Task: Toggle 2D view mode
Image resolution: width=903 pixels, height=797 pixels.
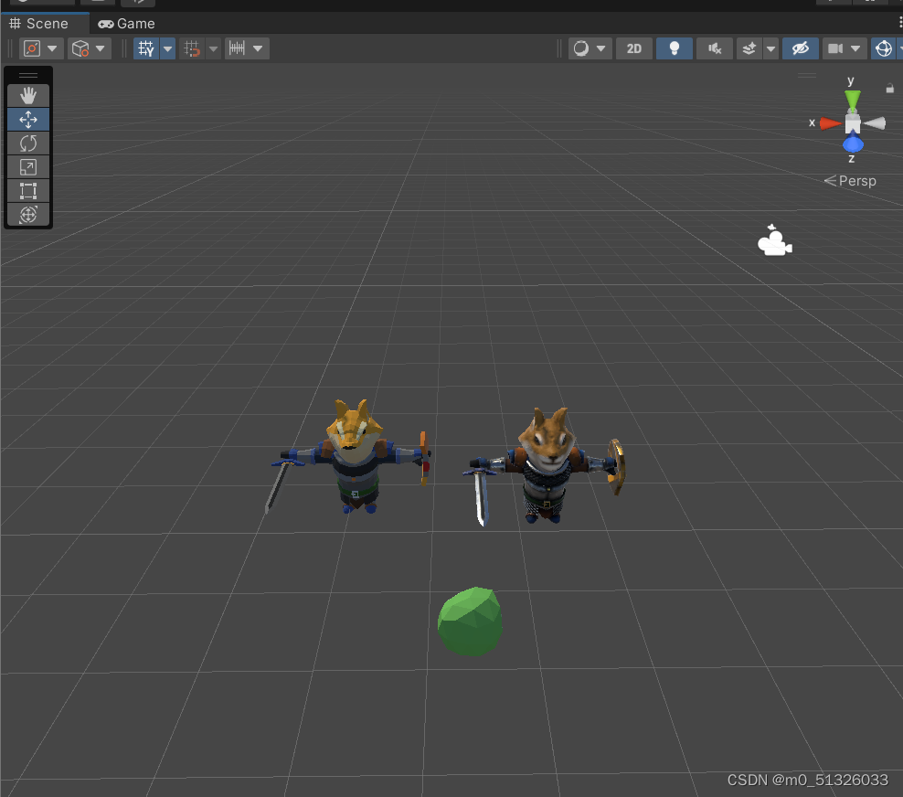Action: (x=634, y=48)
